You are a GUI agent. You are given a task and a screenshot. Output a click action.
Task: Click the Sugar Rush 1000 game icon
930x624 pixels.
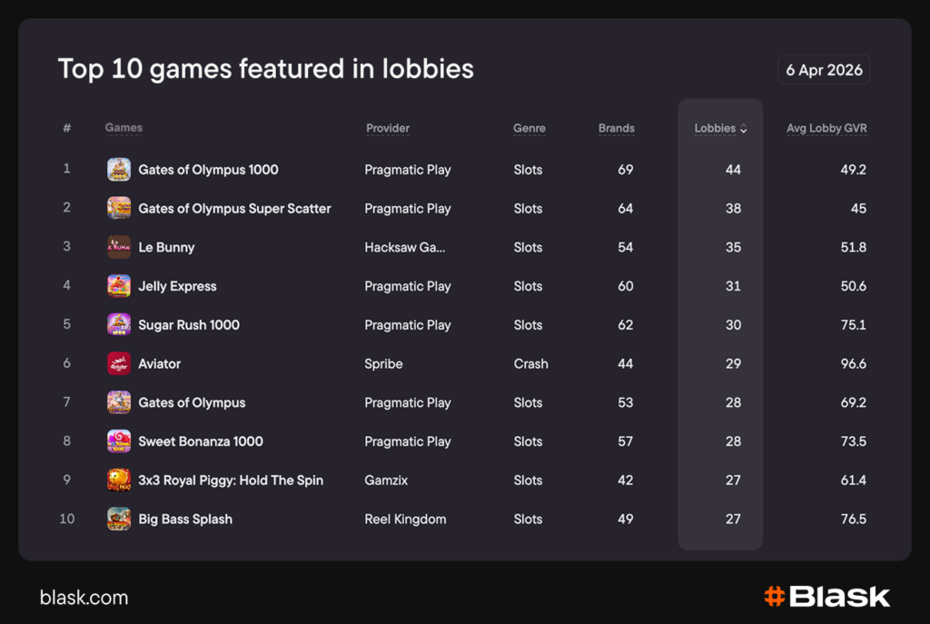pos(119,325)
